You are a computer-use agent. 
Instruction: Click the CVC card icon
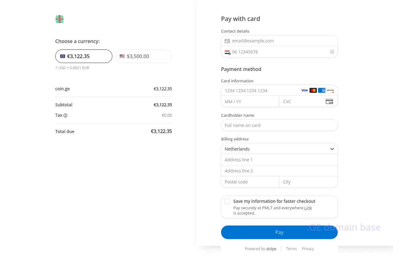tap(329, 102)
